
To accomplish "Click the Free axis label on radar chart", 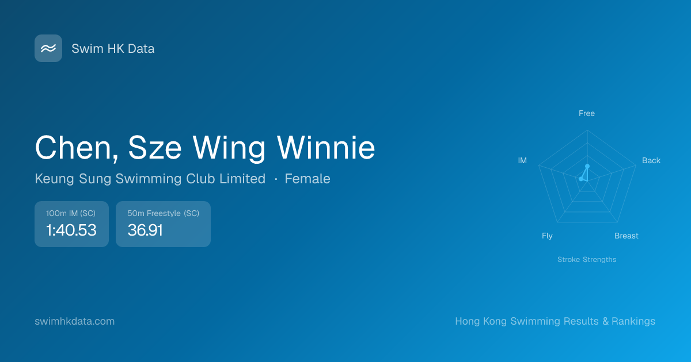I will pos(587,113).
